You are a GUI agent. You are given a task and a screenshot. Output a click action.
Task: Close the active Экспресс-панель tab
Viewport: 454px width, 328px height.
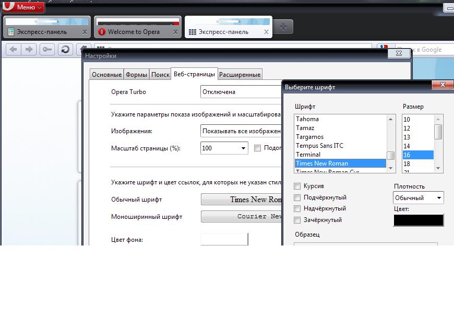tap(266, 32)
